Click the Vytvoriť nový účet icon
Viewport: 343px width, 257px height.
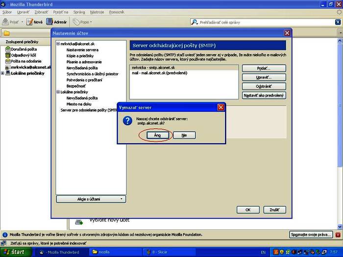click(79, 222)
